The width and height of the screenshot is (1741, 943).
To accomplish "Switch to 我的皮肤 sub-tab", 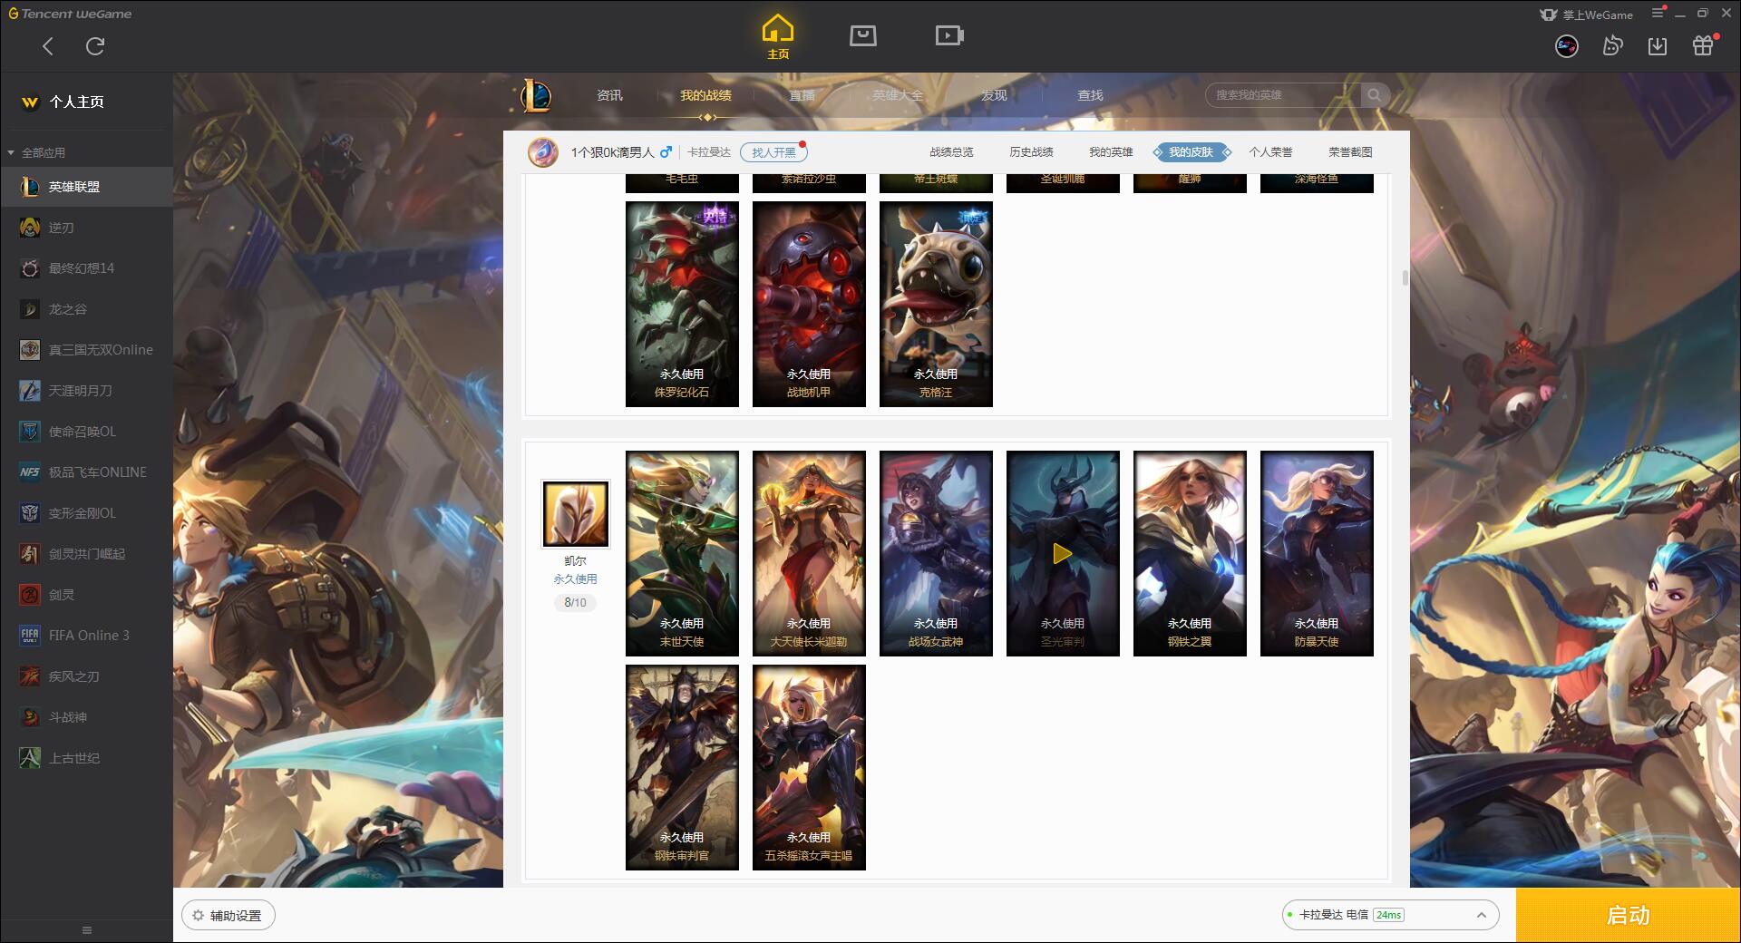I will (1191, 152).
